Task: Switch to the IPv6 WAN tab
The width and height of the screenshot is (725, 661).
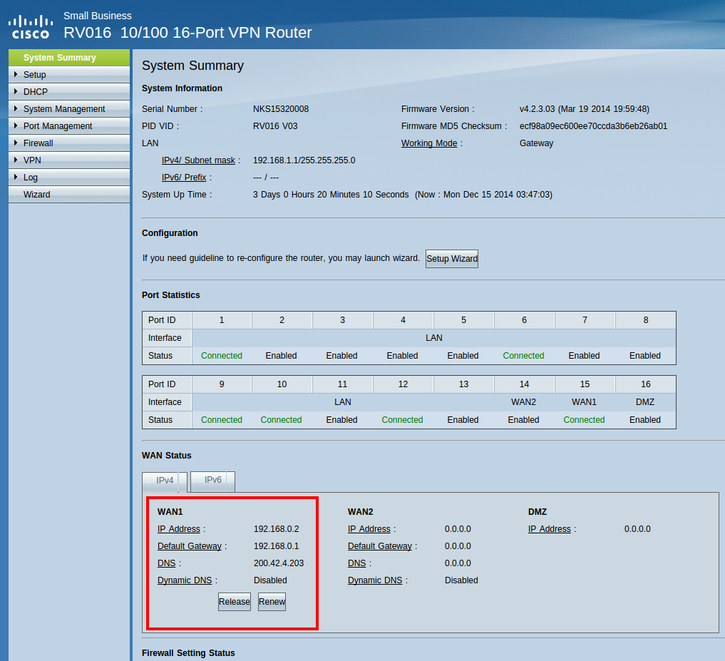Action: click(212, 480)
